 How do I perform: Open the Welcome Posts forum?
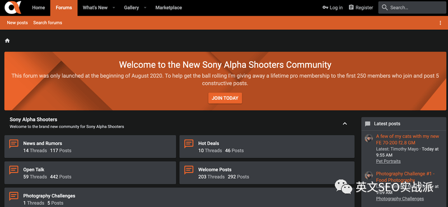pos(215,170)
